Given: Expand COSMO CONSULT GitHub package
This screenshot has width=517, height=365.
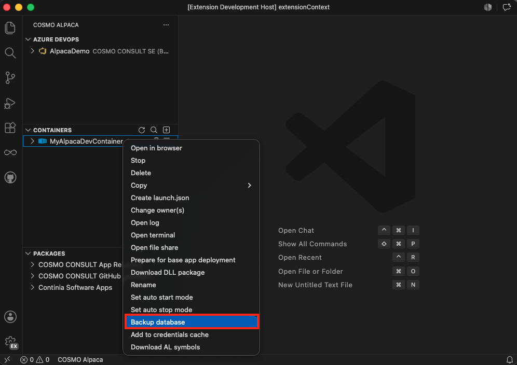Looking at the screenshot, I should point(32,276).
